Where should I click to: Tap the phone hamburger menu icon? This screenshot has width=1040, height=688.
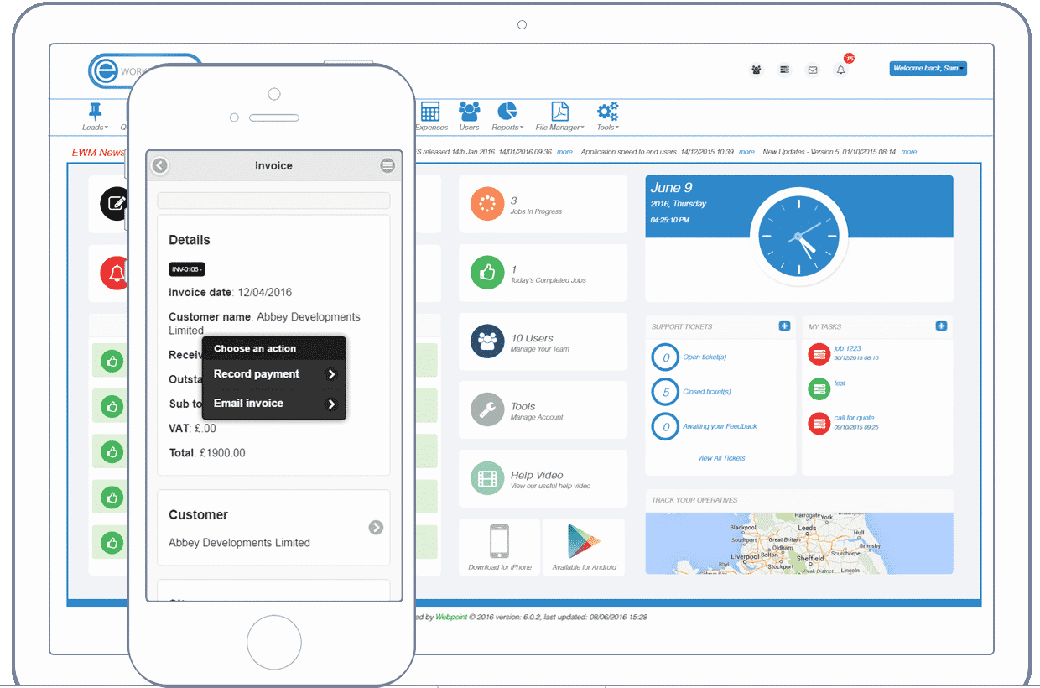coord(387,166)
